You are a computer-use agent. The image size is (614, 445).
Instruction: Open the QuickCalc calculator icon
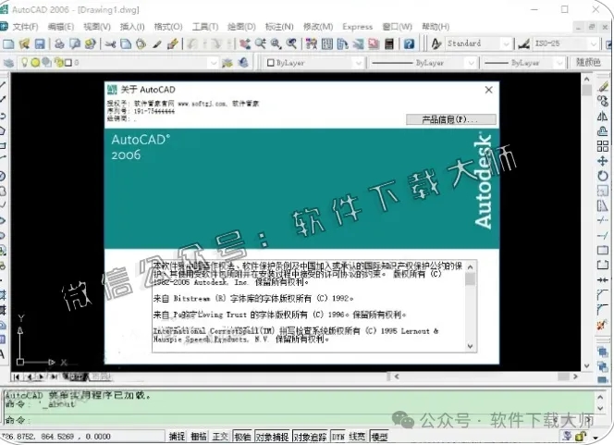(389, 43)
